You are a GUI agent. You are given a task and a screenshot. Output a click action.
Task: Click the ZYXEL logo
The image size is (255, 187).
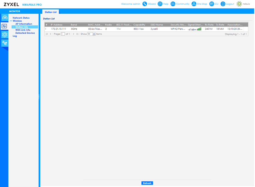[11, 4]
